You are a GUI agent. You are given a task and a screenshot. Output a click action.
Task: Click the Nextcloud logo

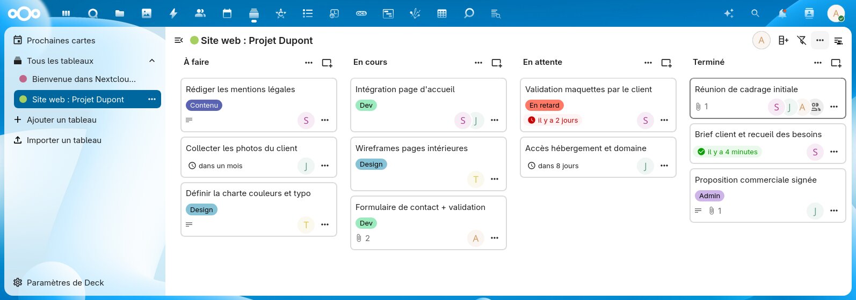tap(24, 13)
